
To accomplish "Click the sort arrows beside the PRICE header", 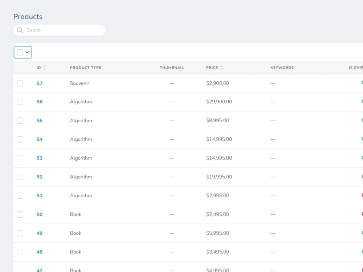I will click(x=220, y=67).
